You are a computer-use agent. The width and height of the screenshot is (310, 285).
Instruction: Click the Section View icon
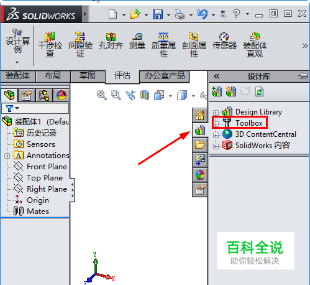(145, 95)
